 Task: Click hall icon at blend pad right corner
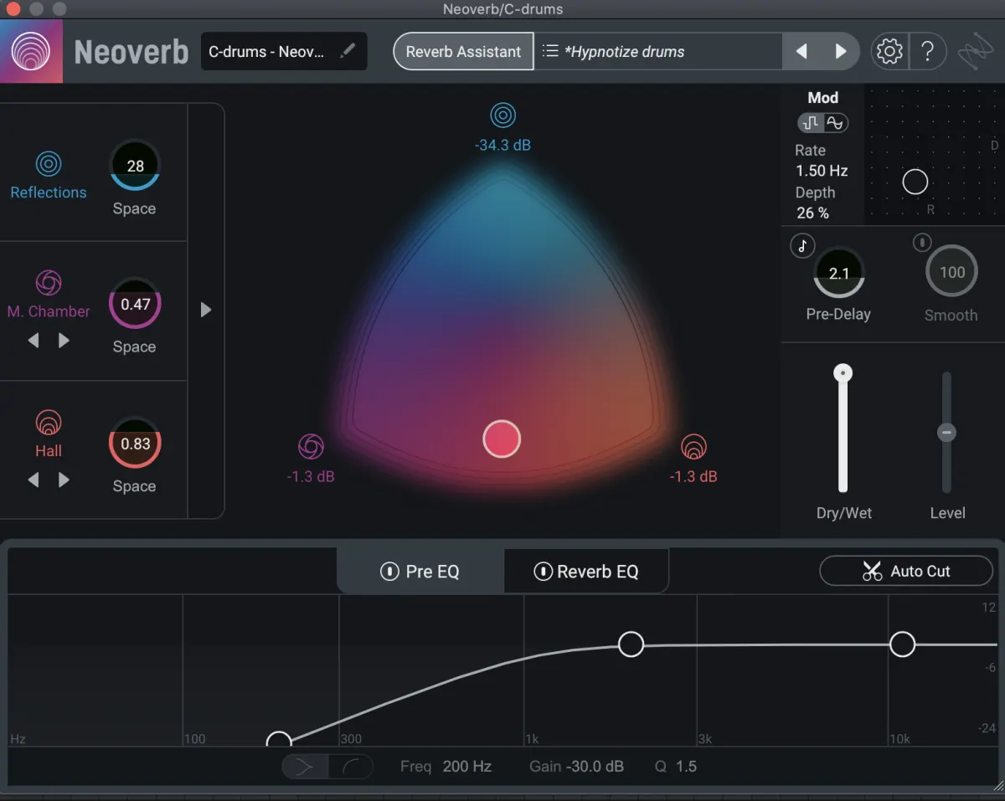point(693,446)
